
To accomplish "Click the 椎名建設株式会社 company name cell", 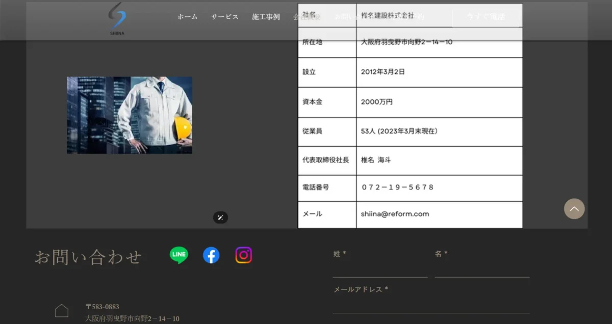I will [x=439, y=15].
